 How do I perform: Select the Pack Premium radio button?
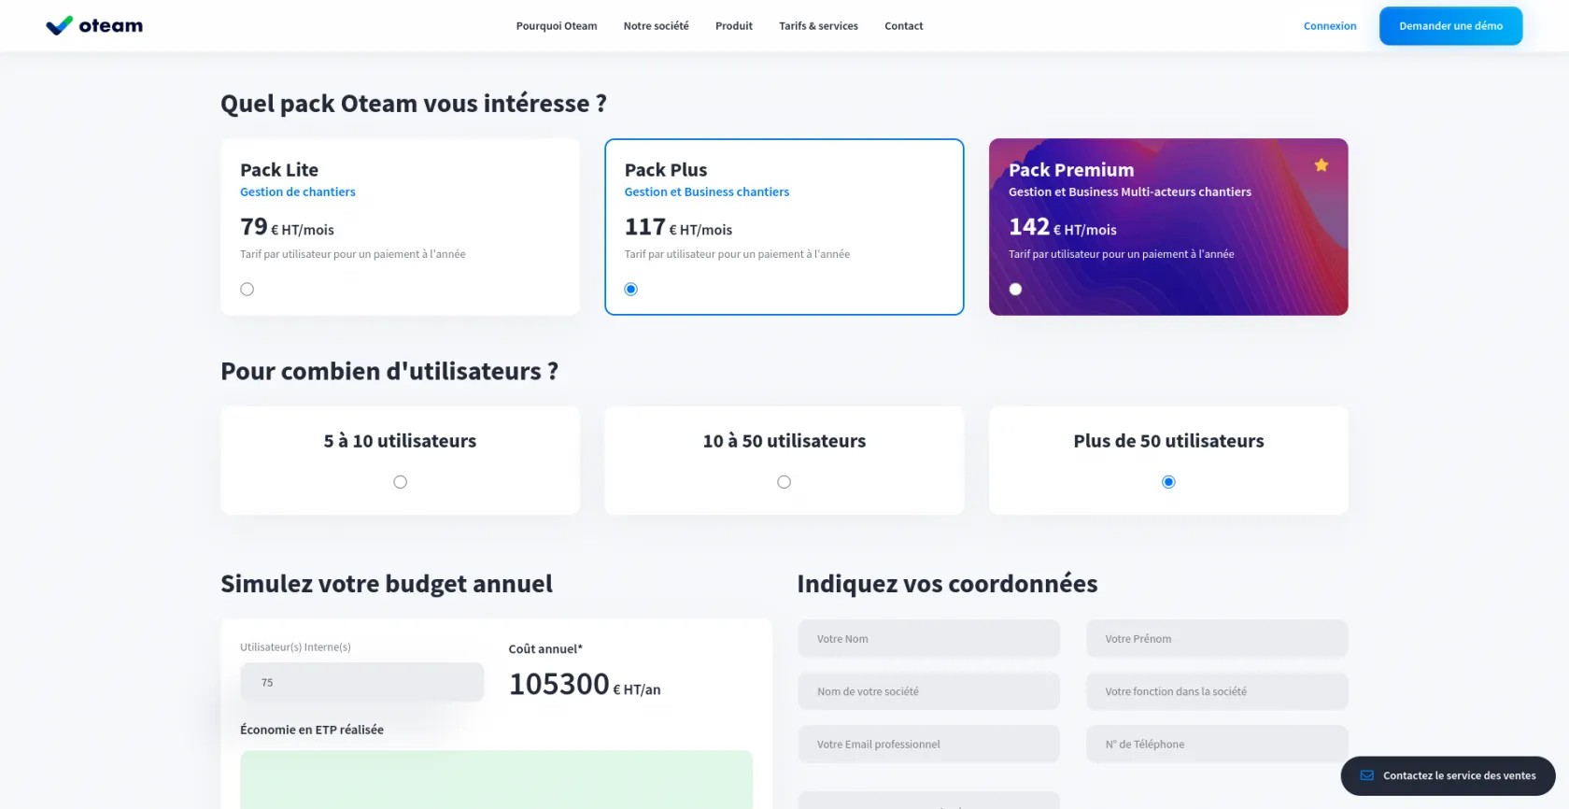coord(1015,290)
